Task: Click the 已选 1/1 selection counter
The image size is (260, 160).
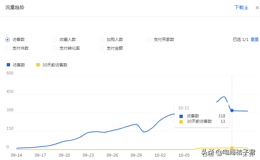Action: [240, 40]
